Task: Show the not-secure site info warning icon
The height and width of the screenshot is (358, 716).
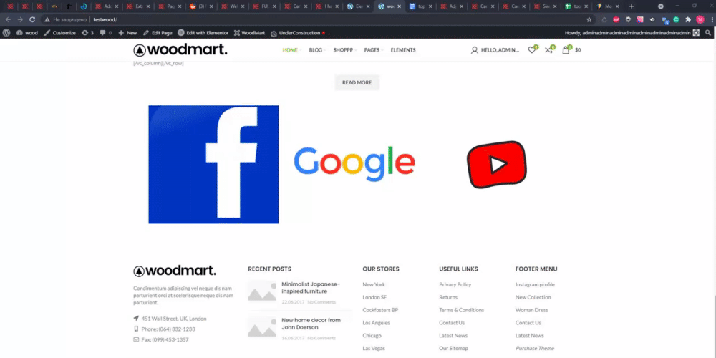Action: tap(47, 19)
